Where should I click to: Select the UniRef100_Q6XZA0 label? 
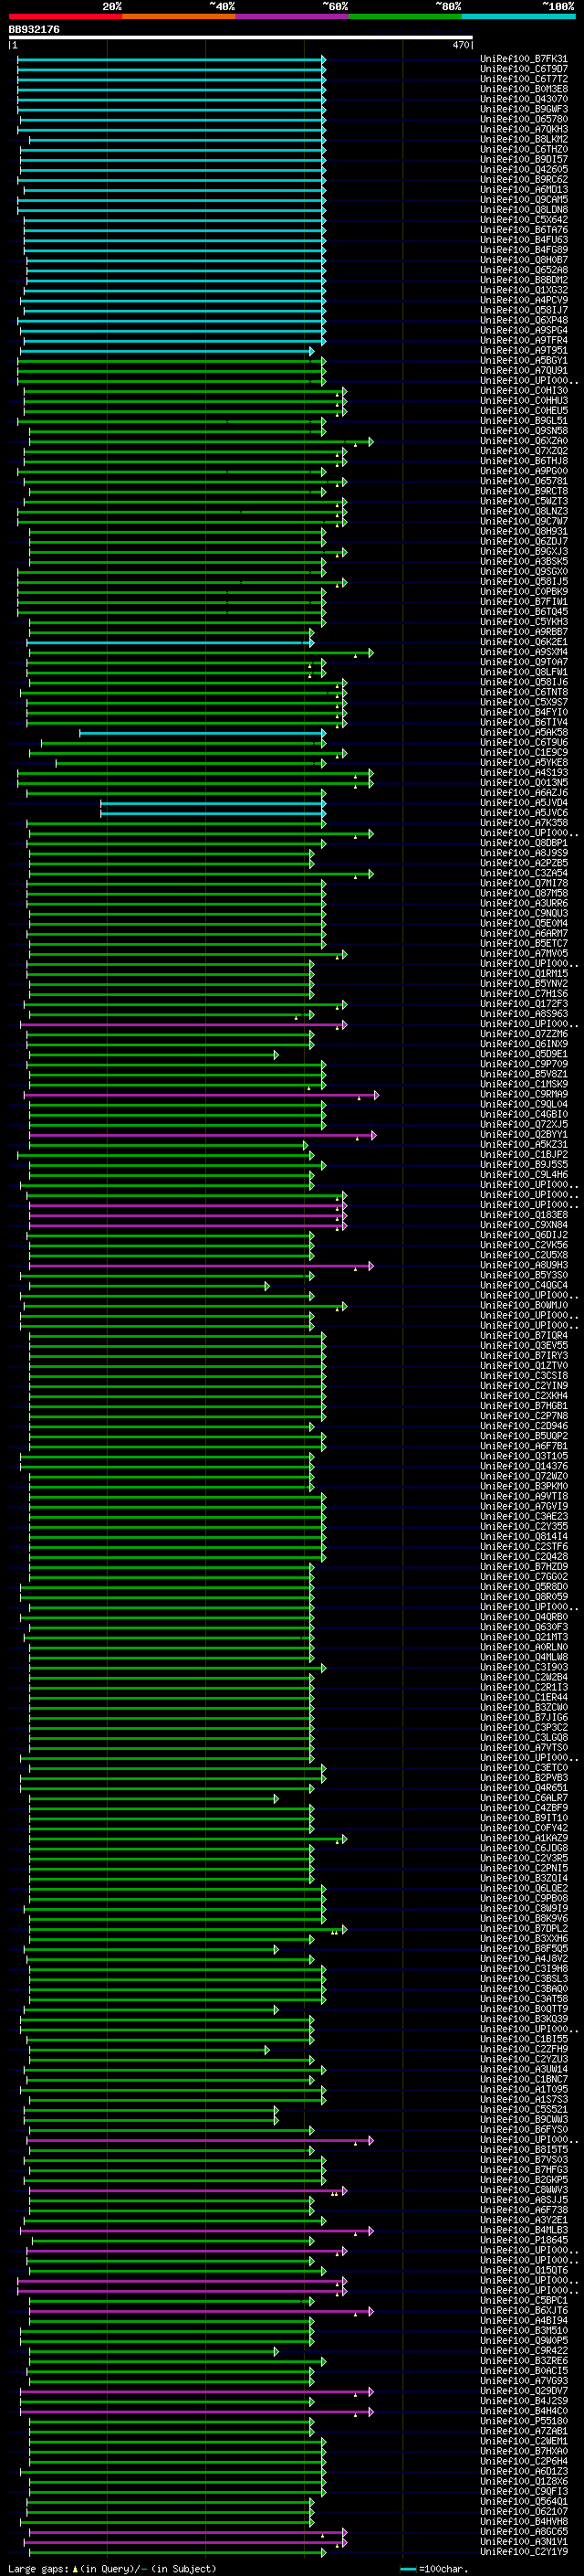(x=524, y=441)
